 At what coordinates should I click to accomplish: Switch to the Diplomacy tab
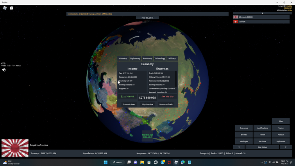coord(135,59)
